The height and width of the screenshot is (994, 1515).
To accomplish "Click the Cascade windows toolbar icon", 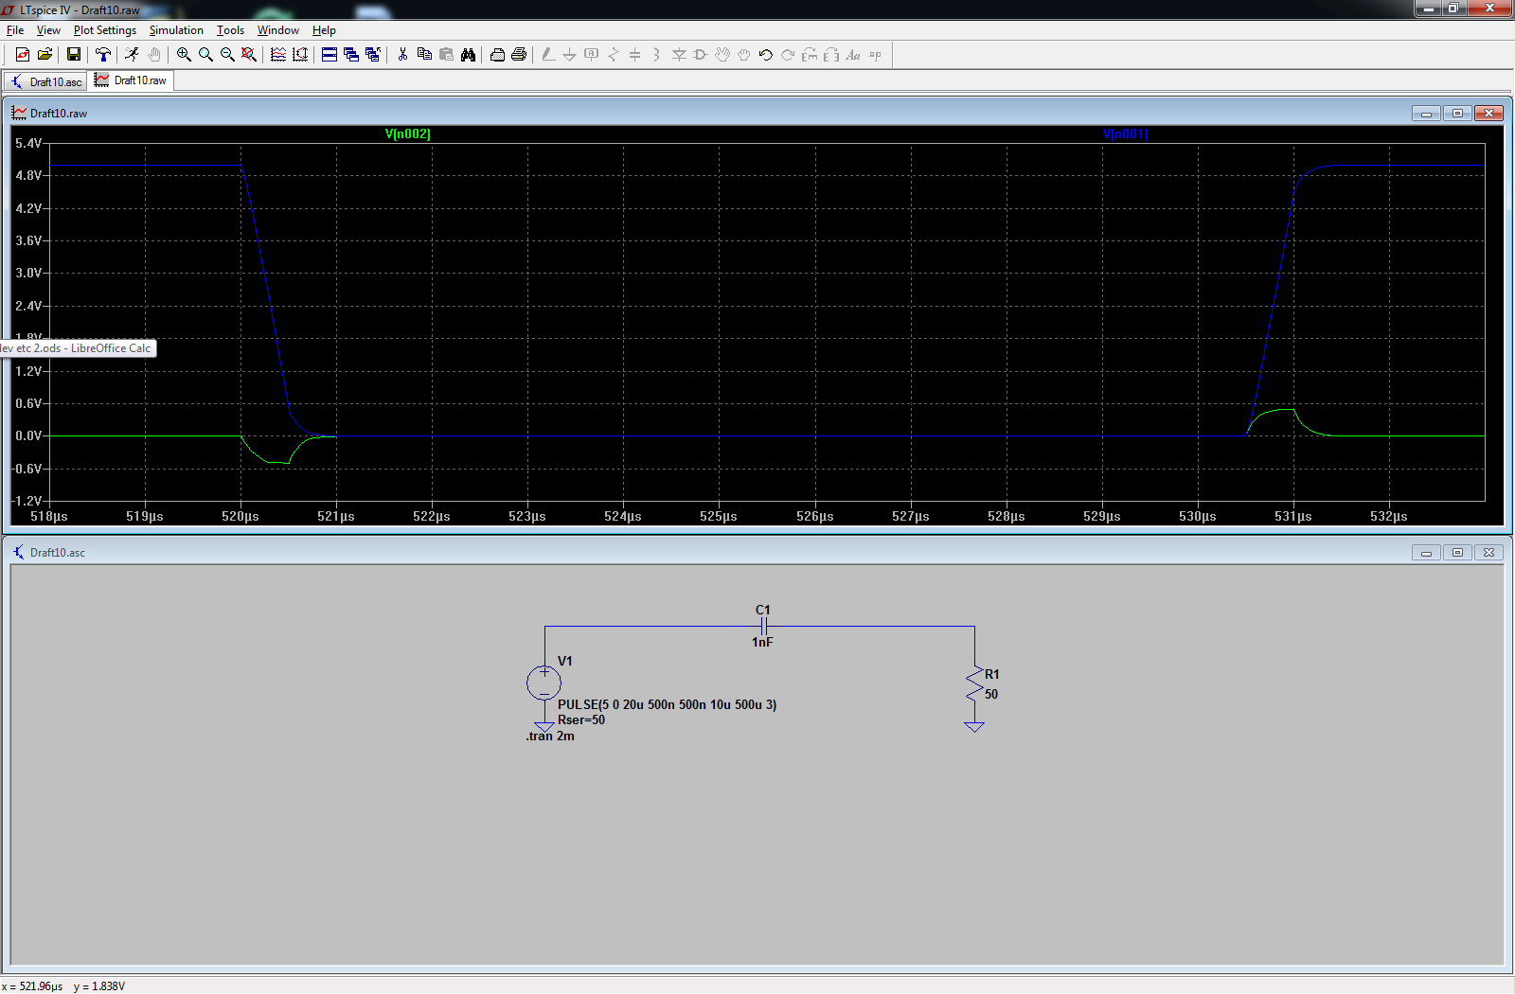I will click(351, 55).
